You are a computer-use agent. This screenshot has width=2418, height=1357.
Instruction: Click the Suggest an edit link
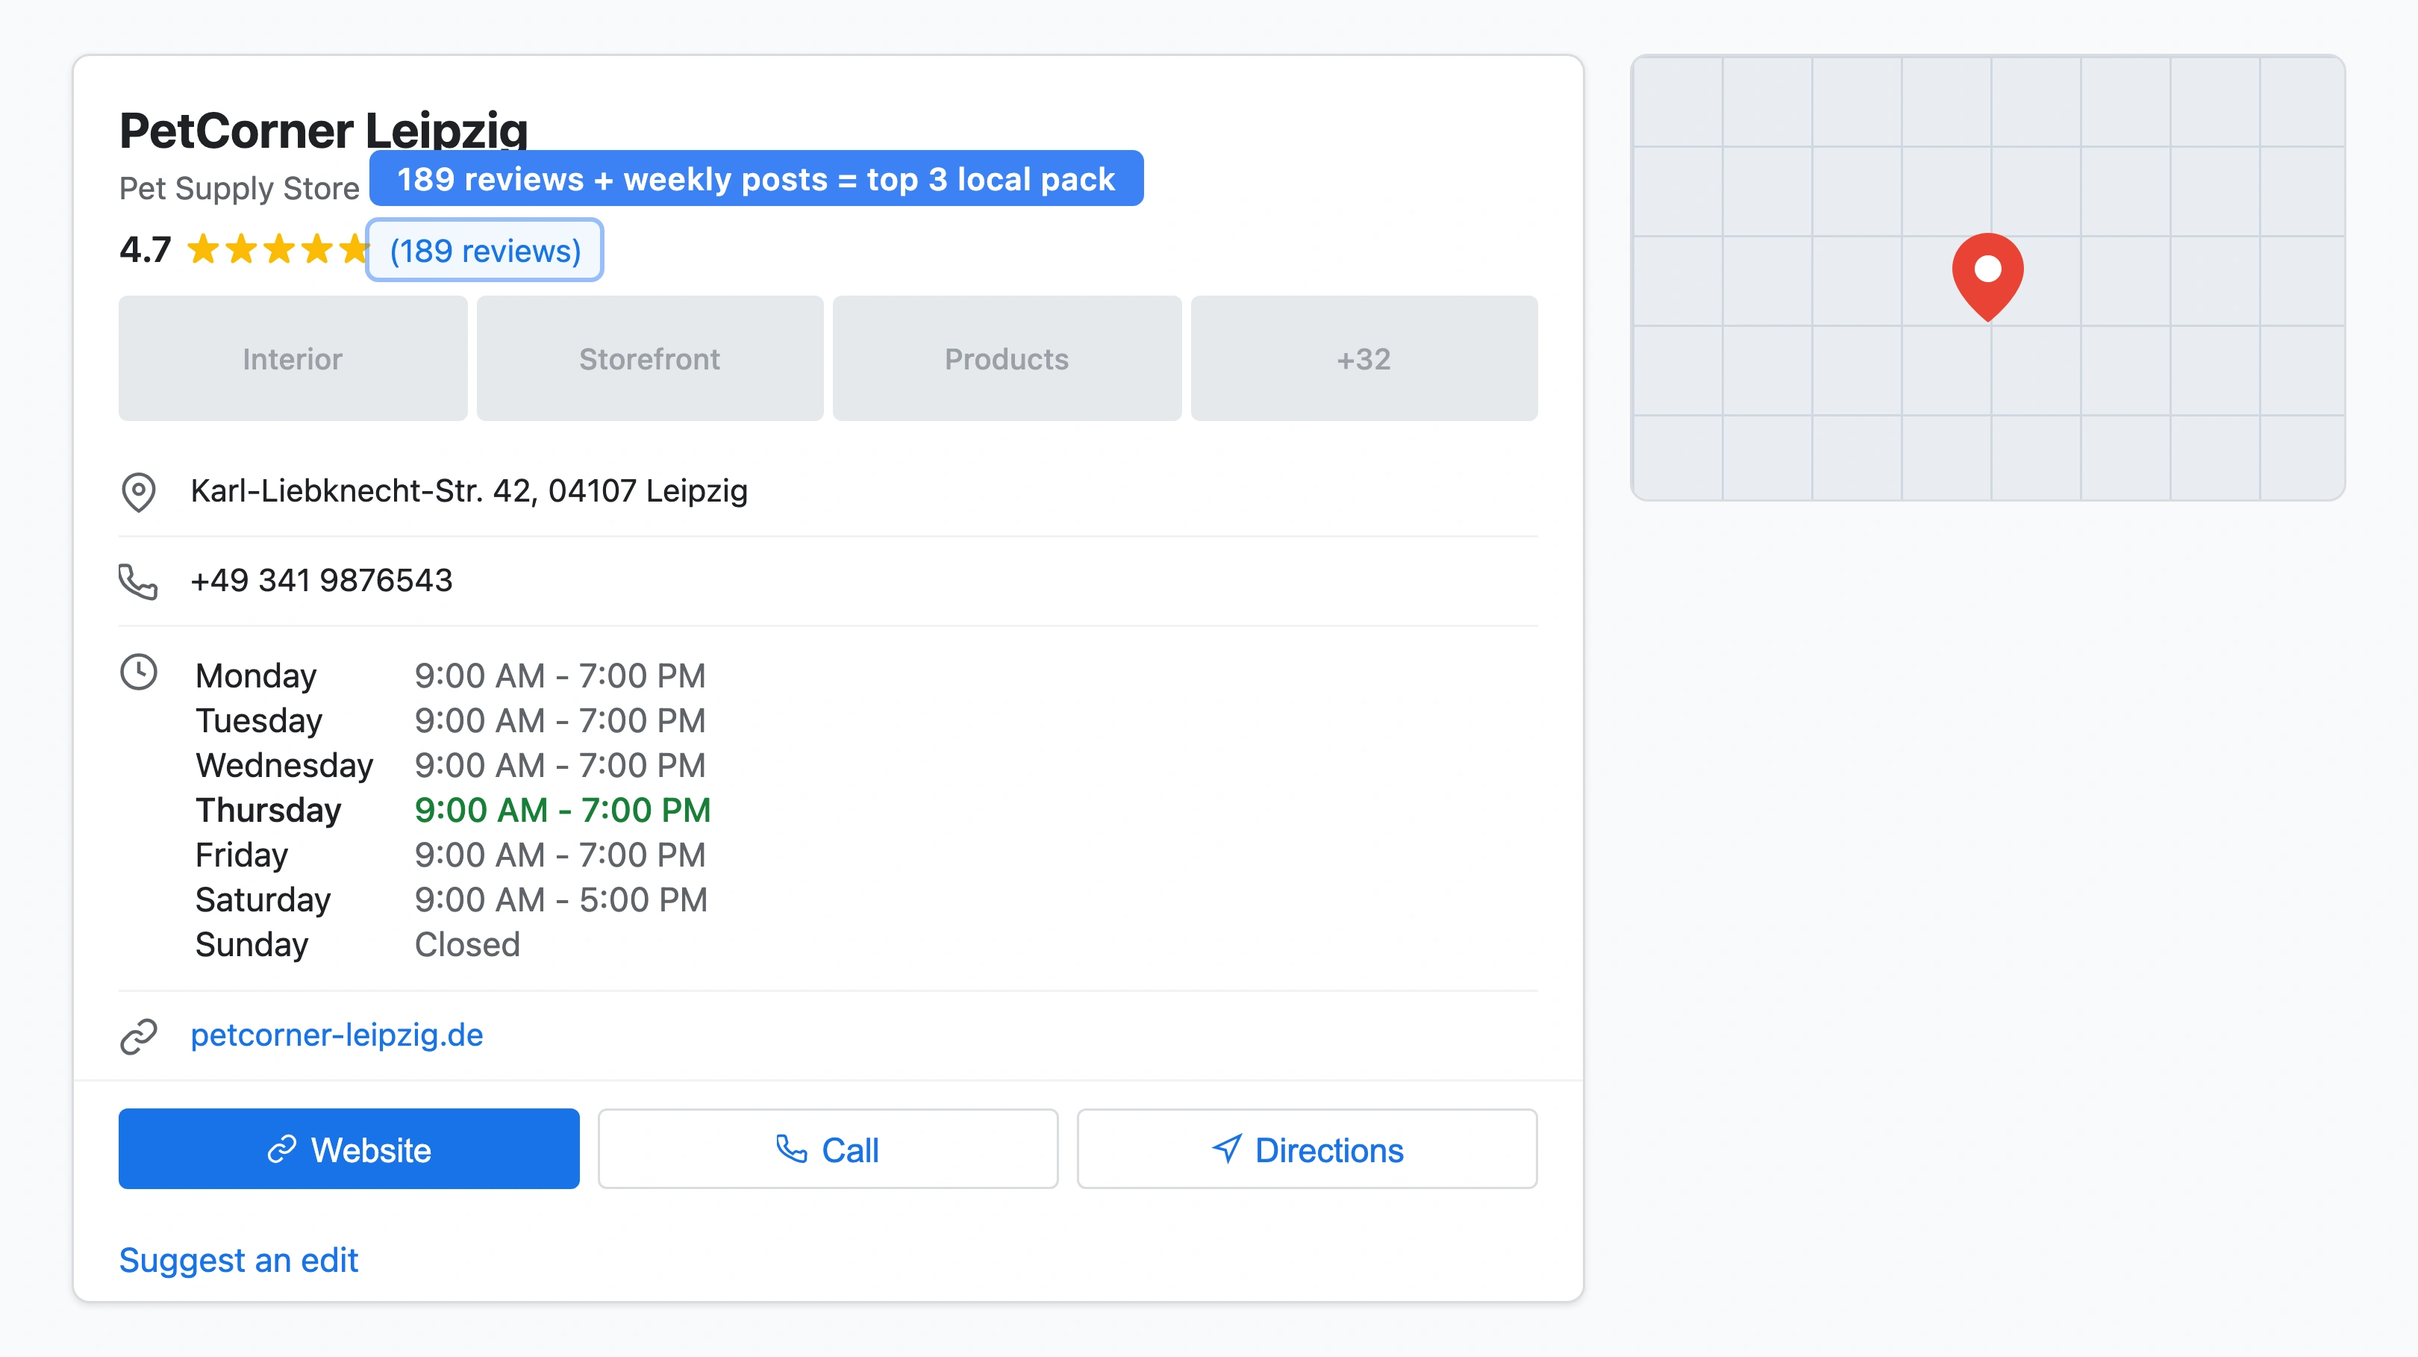[x=238, y=1259]
